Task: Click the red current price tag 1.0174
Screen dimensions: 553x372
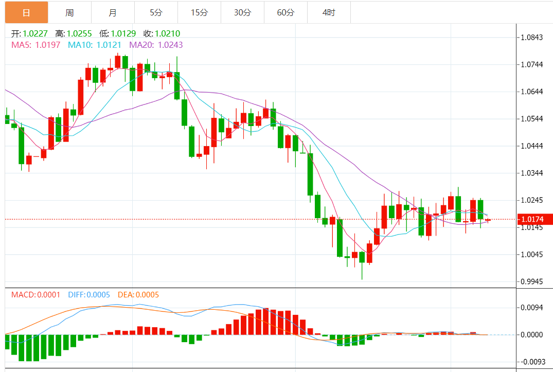Action: coord(534,219)
